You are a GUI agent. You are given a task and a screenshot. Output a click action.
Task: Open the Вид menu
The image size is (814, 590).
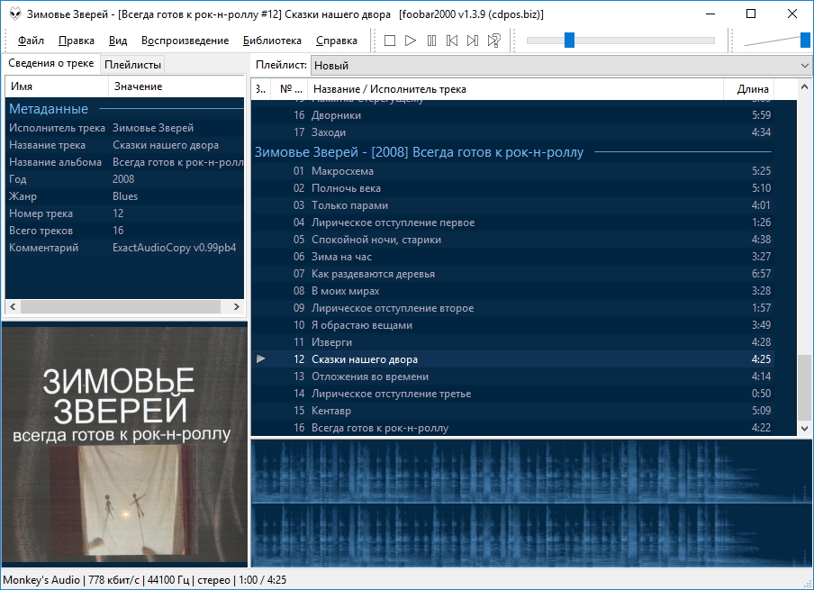(x=118, y=41)
